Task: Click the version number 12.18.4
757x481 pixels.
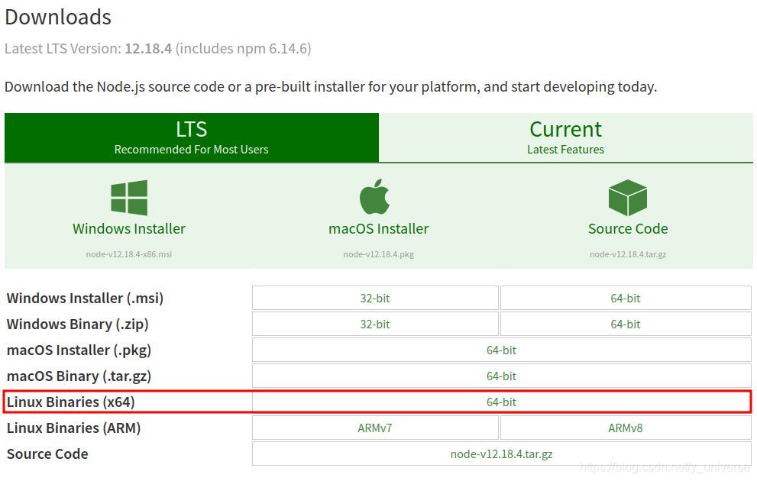Action: [148, 49]
